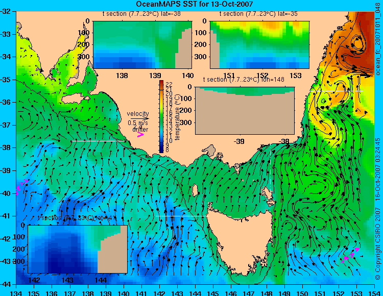Click the '300' depth label of lat=-38 inset
383x296 pixels.
(x=84, y=57)
